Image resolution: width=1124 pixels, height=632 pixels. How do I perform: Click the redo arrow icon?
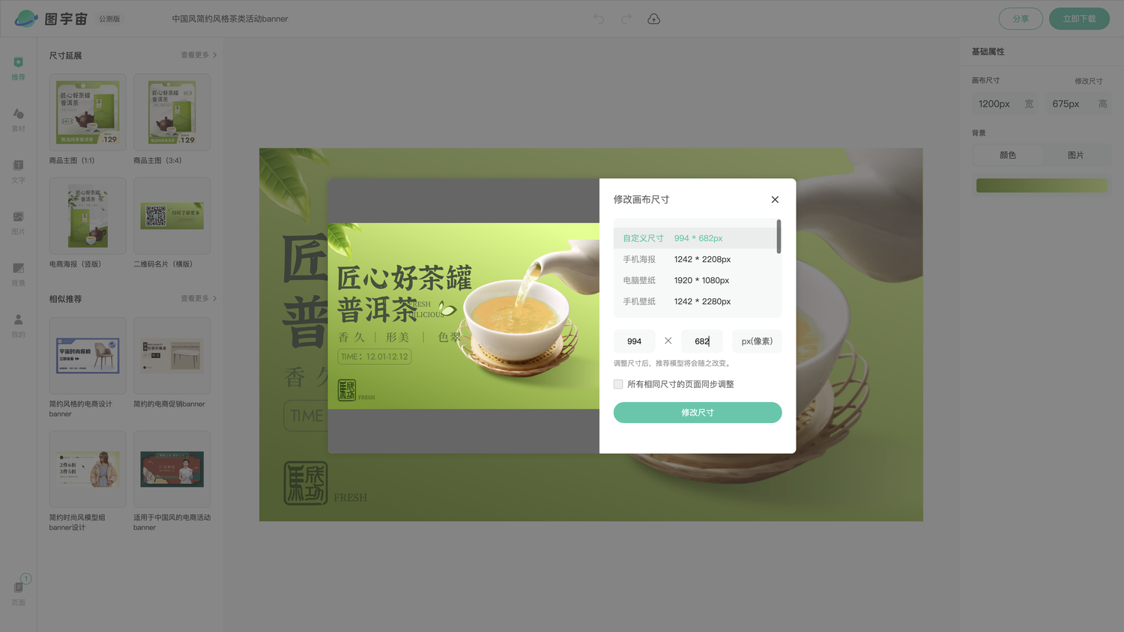(x=626, y=19)
